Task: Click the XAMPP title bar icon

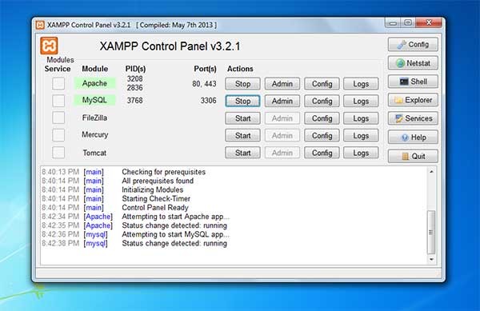Action: click(40, 25)
